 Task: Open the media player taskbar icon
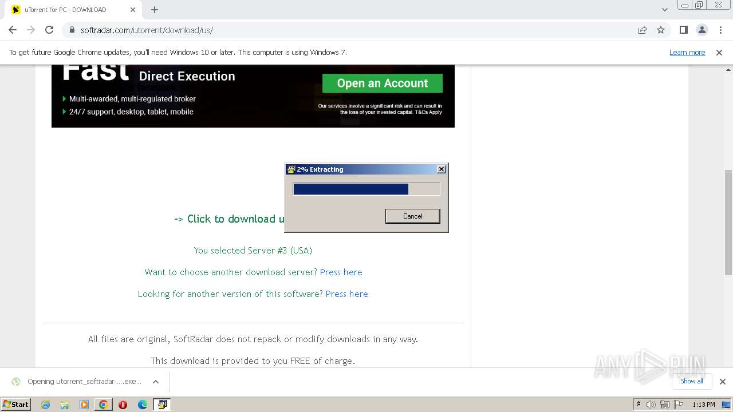click(x=84, y=405)
